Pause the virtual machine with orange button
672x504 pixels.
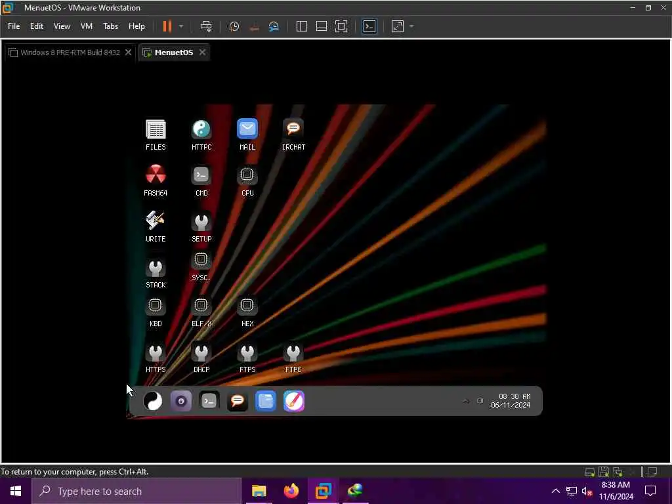pyautogui.click(x=167, y=26)
